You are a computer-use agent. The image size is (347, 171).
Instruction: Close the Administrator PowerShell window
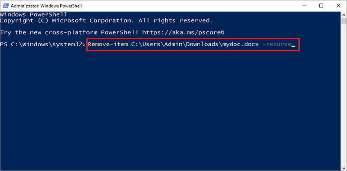pos(338,6)
